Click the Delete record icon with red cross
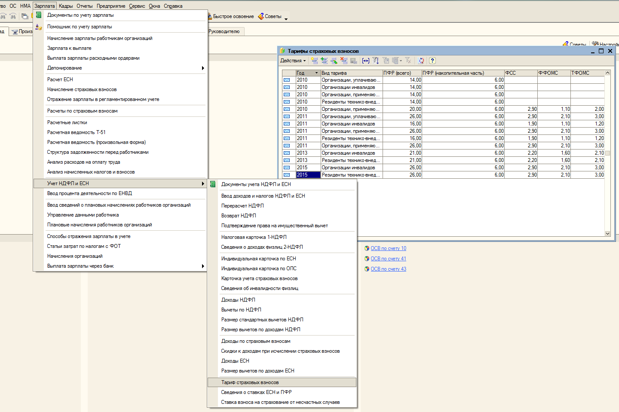The image size is (619, 412). coord(344,61)
